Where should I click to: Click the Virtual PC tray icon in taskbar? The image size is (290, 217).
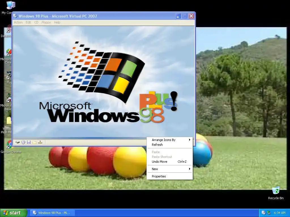[x=264, y=213]
